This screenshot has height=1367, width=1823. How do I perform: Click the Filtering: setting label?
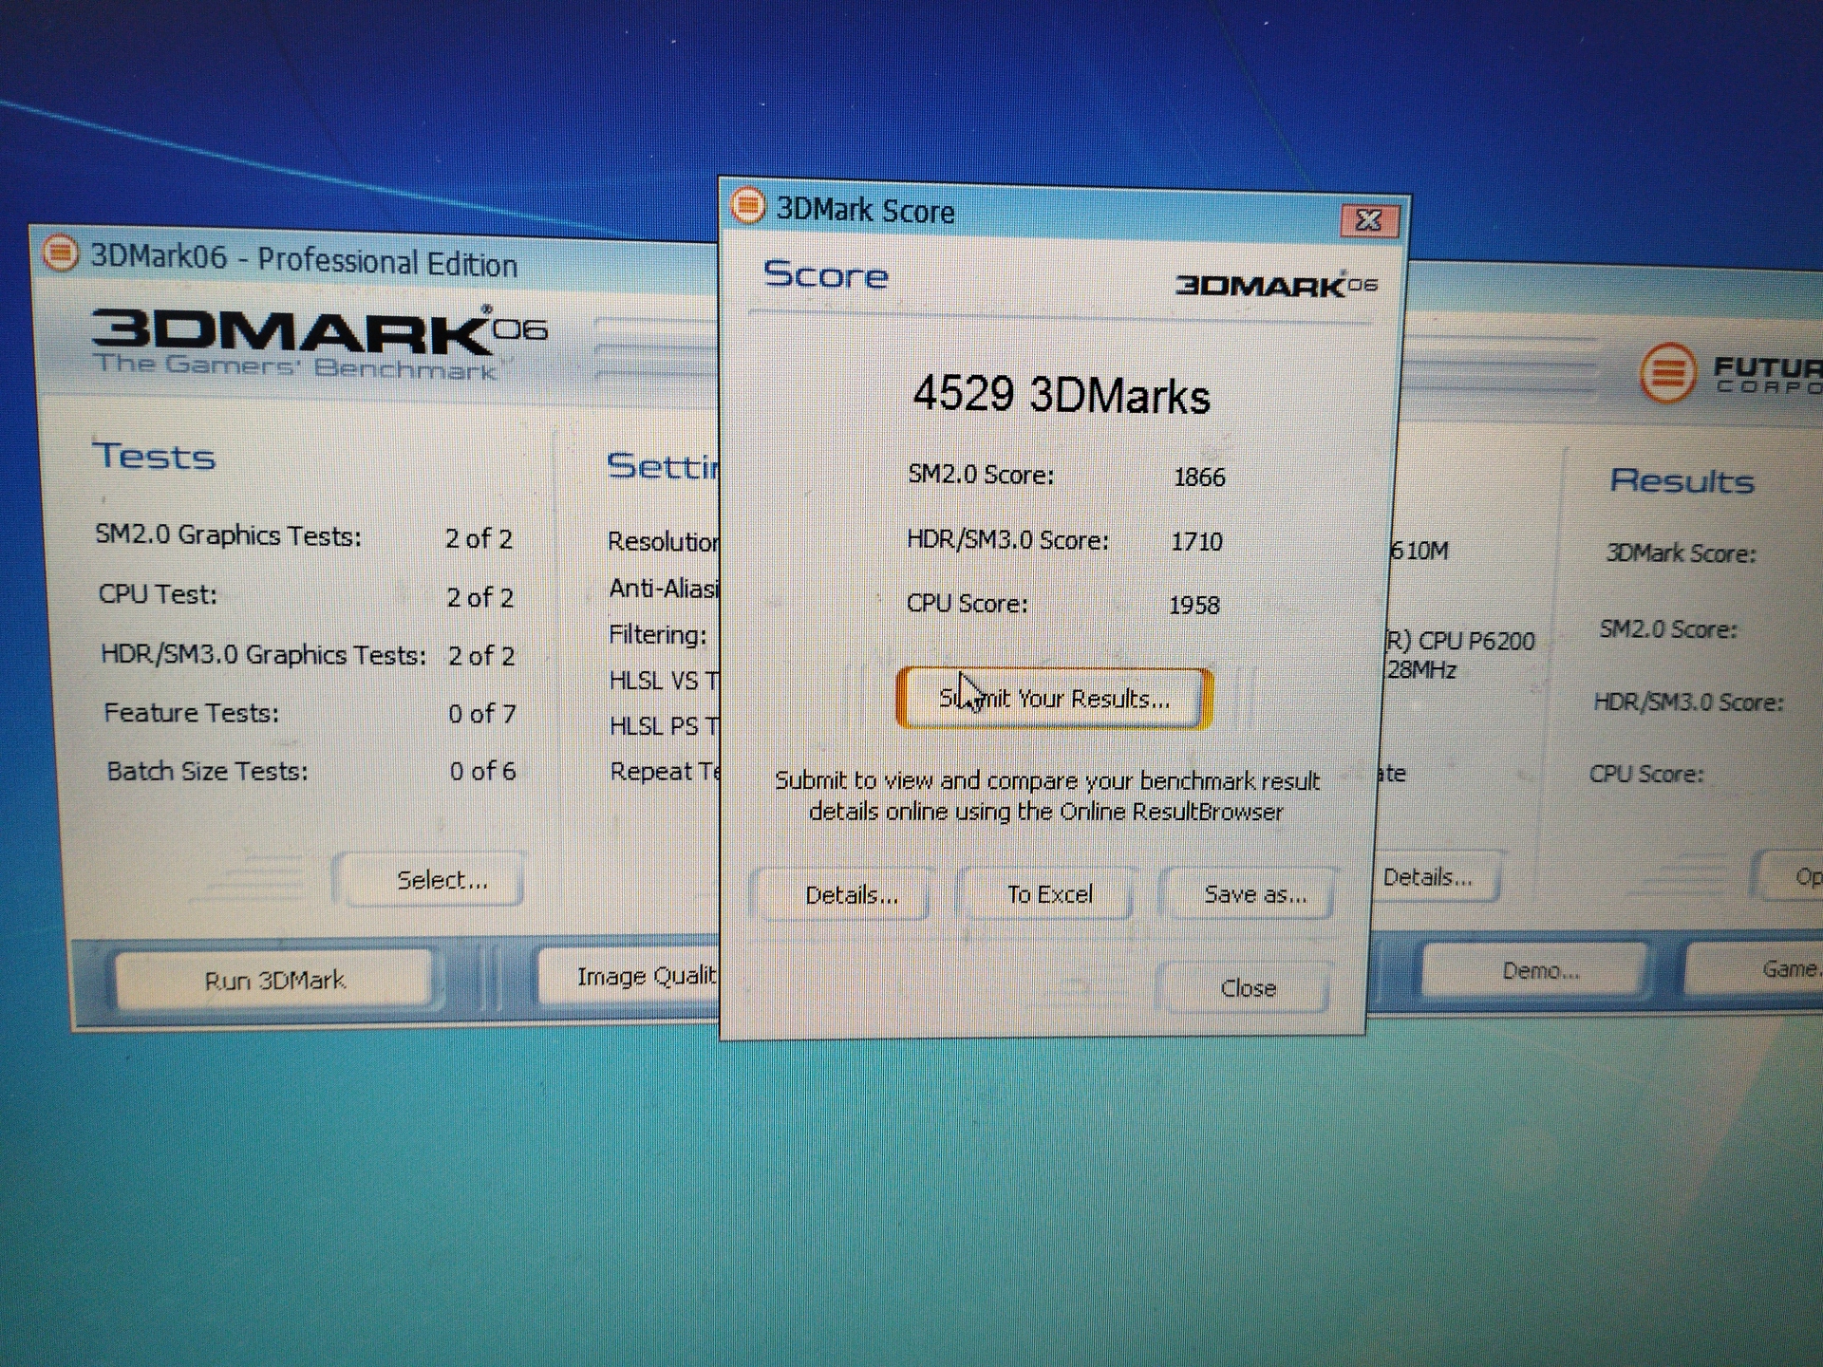(x=657, y=635)
